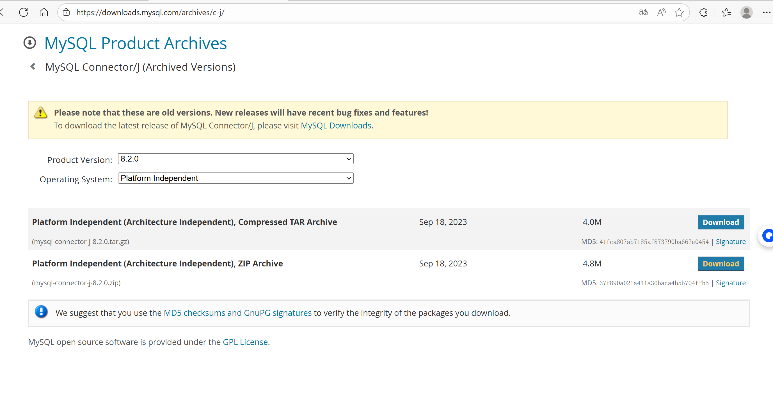Reload the page with refresh icon
The width and height of the screenshot is (773, 396).
(x=23, y=12)
